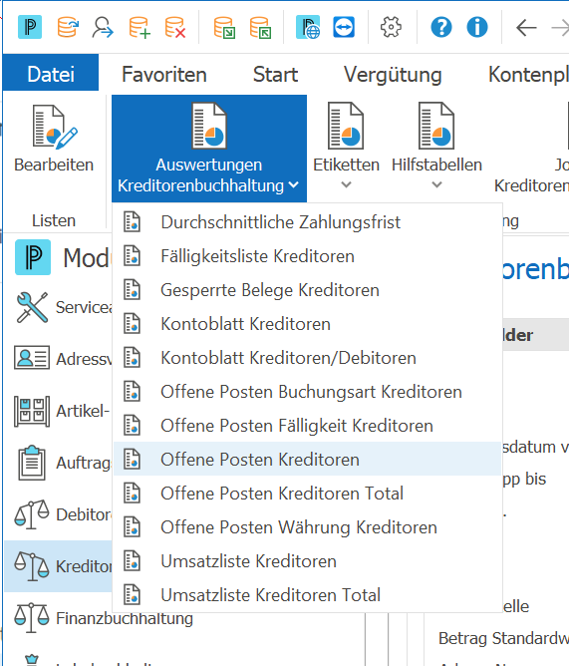Viewport: 569px width, 666px height.
Task: Open help with the question mark icon
Action: [441, 27]
